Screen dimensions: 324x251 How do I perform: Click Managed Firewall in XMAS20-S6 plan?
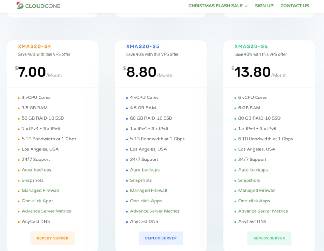pyautogui.click(x=257, y=191)
